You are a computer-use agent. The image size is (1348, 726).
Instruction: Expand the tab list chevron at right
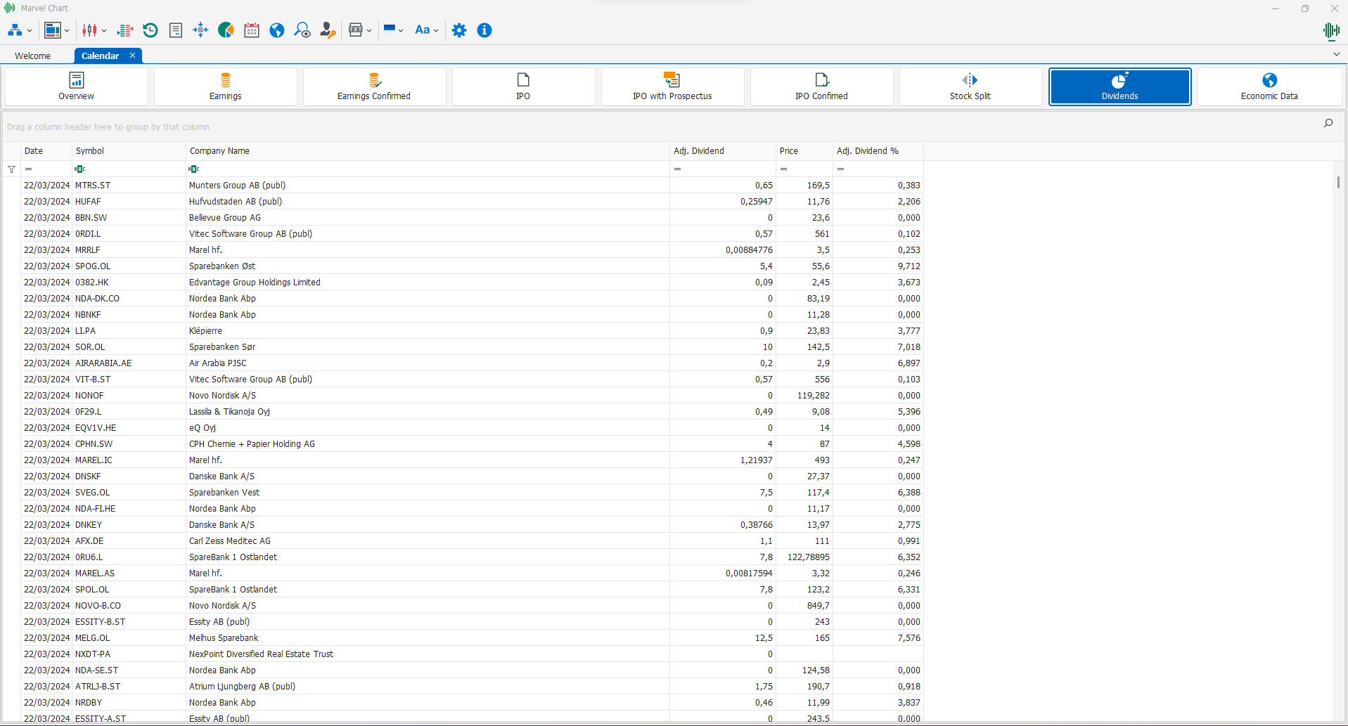1337,54
